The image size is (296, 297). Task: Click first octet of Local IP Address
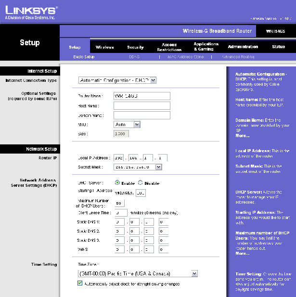118,158
